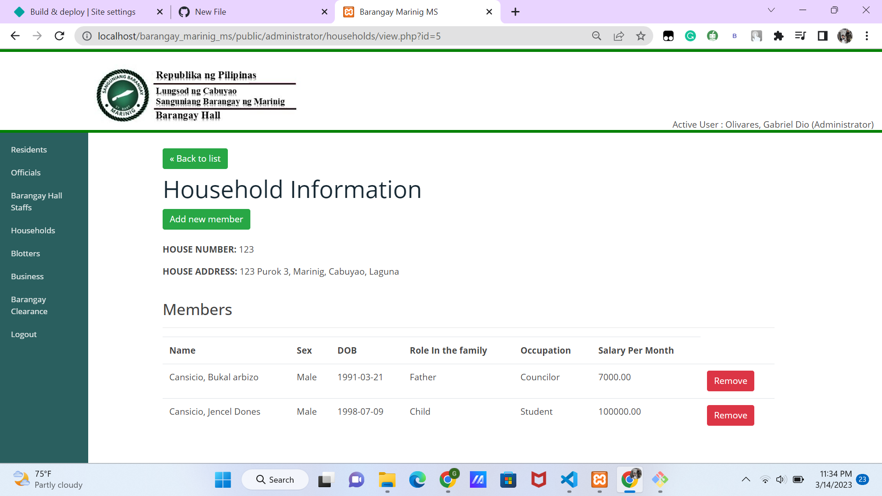The width and height of the screenshot is (882, 496).
Task: Click the Grammarly extension icon
Action: [690, 36]
